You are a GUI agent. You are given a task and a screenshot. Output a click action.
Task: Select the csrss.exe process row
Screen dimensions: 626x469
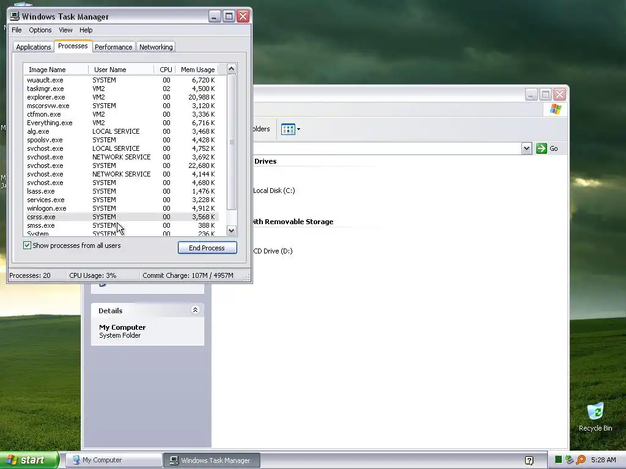[122, 217]
